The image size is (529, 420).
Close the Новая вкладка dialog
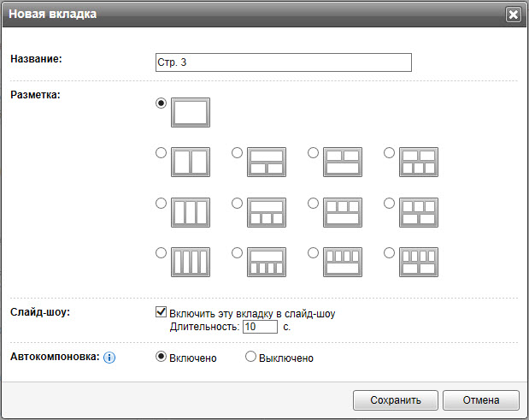[x=513, y=15]
